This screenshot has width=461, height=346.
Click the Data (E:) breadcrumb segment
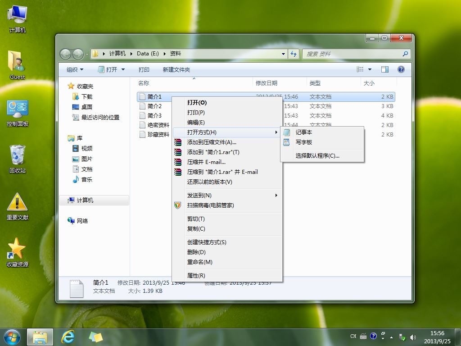tap(148, 54)
